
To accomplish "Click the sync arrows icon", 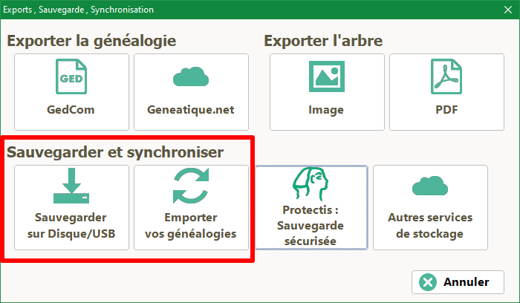I will (x=191, y=186).
